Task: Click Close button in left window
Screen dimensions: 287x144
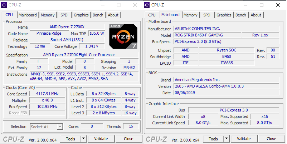Action: pos(128,139)
